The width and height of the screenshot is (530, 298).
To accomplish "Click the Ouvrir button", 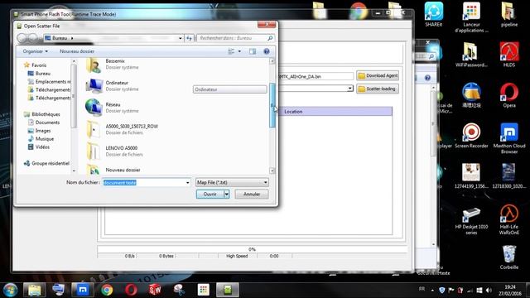I will (210, 195).
